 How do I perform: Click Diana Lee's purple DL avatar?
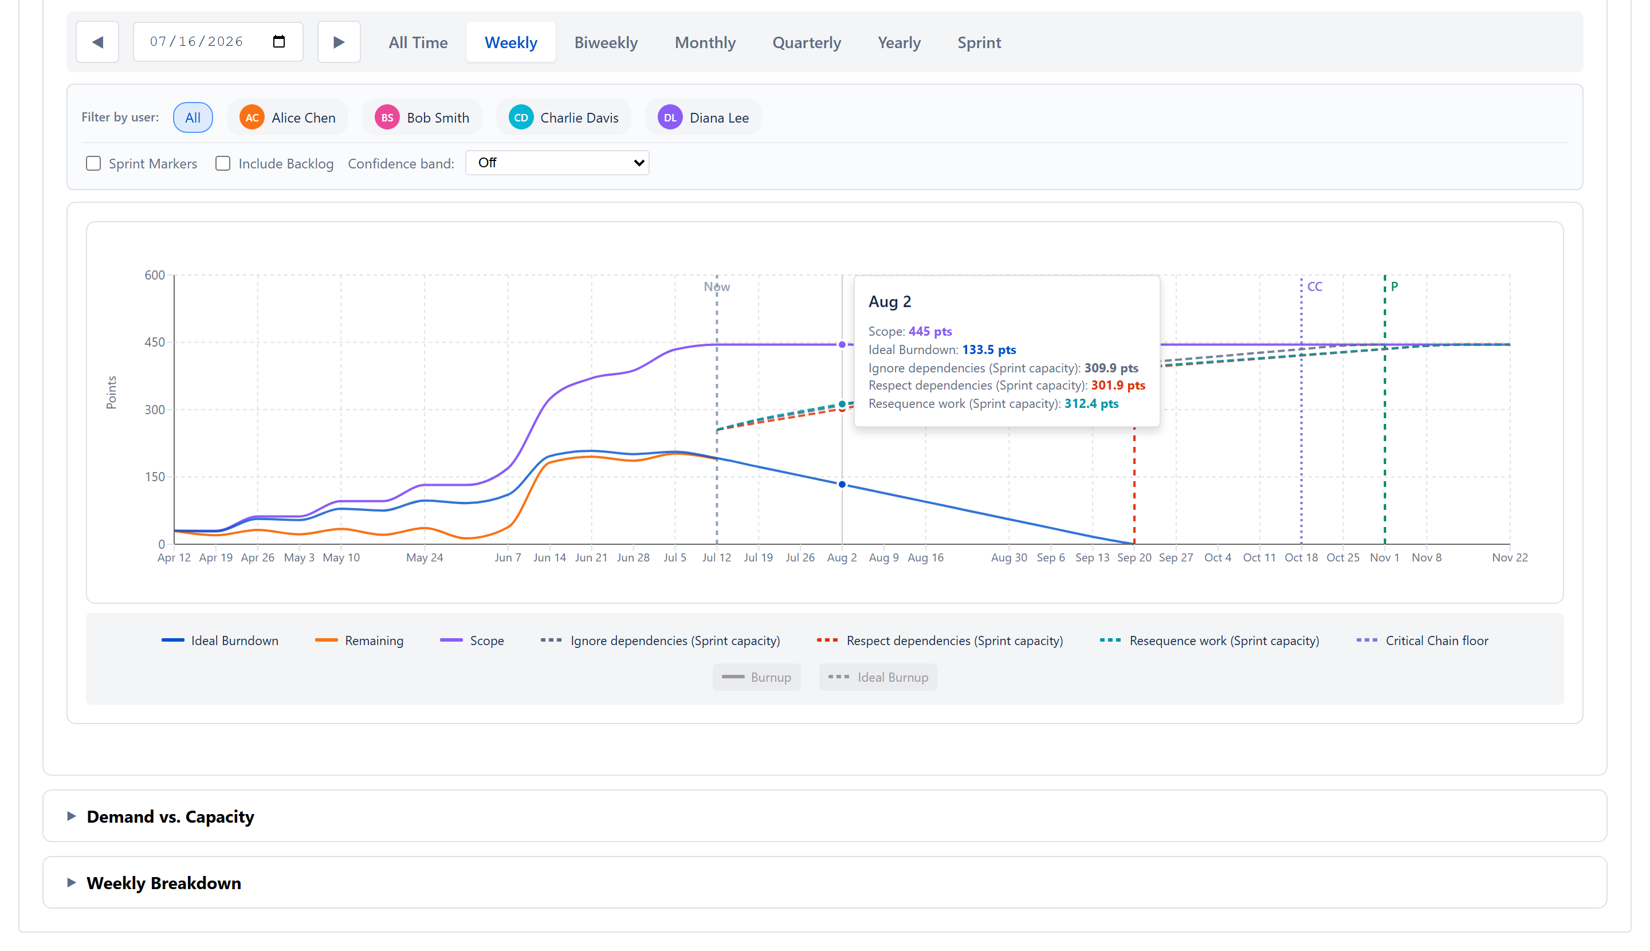point(670,117)
